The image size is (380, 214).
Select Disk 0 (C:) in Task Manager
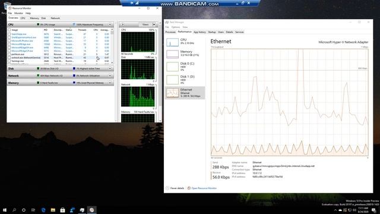coord(185,67)
